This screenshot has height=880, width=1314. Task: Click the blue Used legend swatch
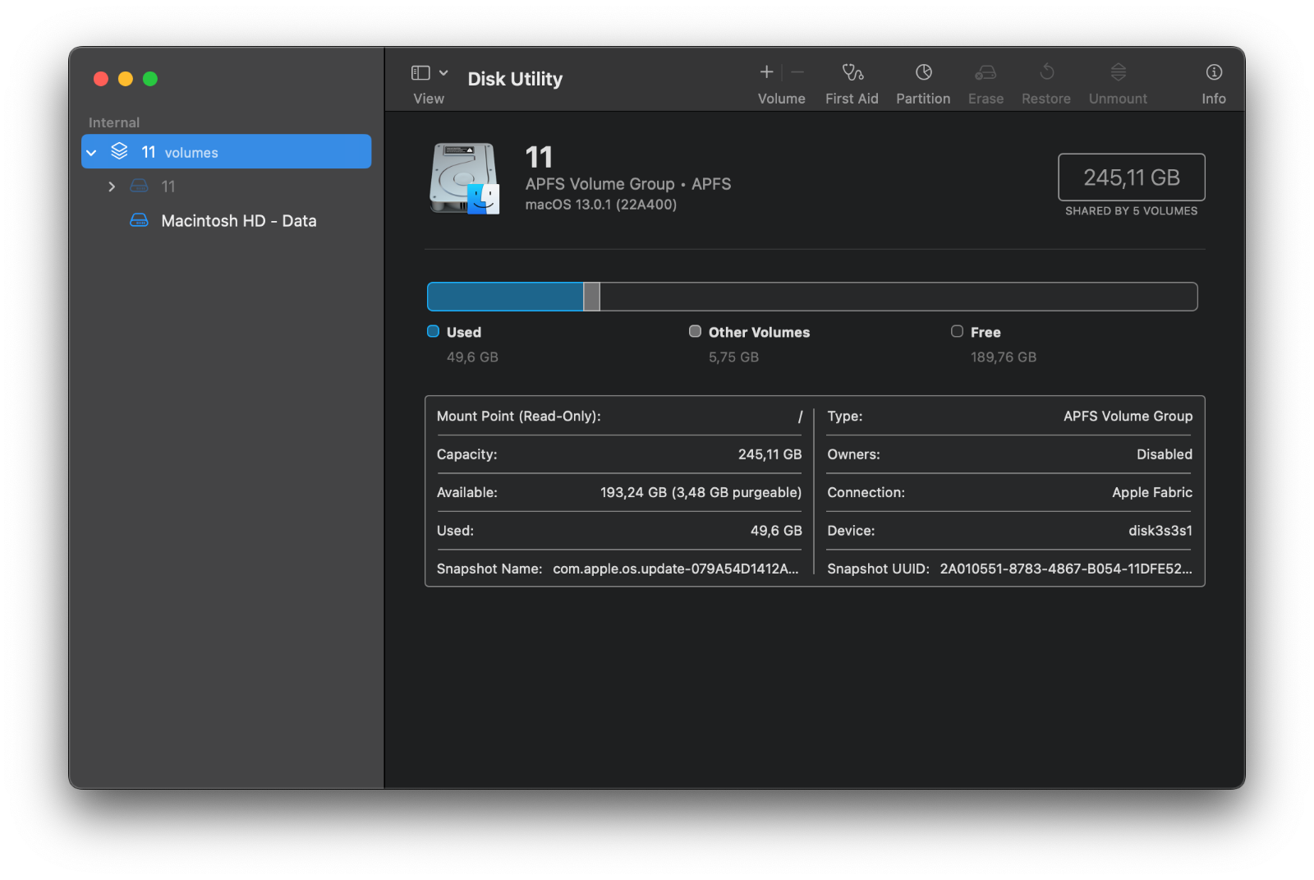pos(434,331)
